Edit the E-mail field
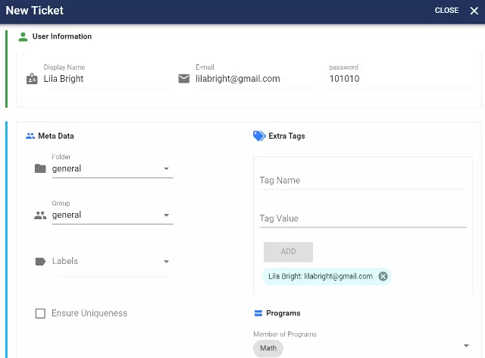The height and width of the screenshot is (358, 485). [x=255, y=79]
